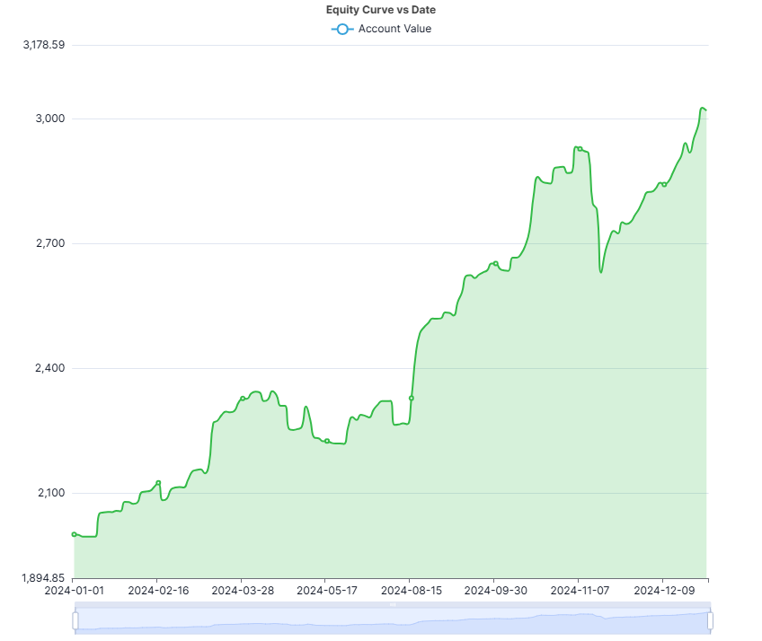Click the 3,000 y-axis label
Screen dimensions: 762x641
50,119
